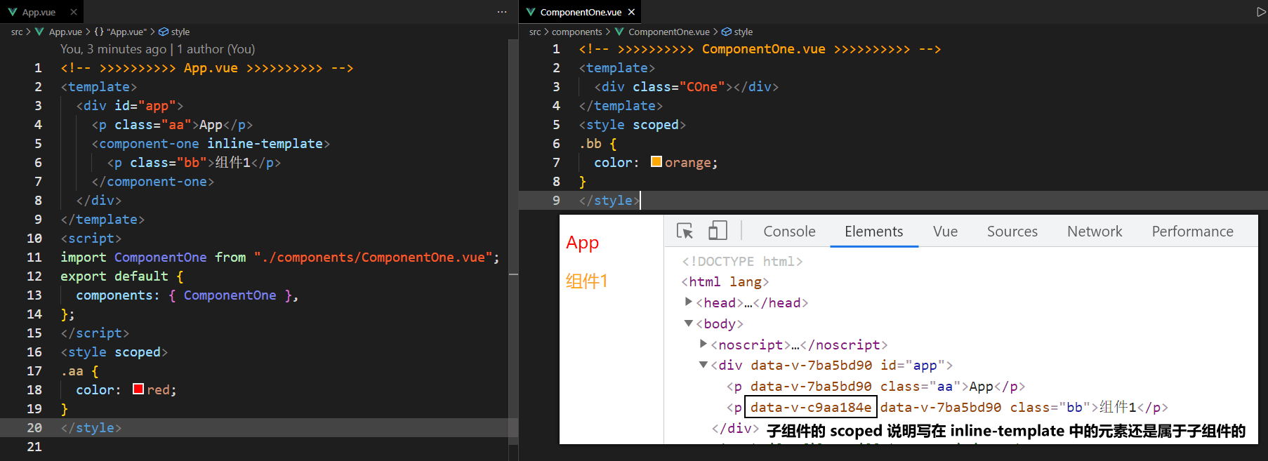Click the orange color swatch on line 7
1268x461 pixels.
(656, 161)
